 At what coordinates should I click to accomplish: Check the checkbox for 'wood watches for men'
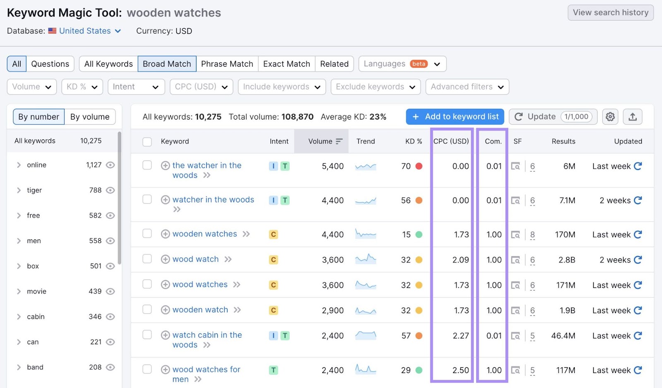pyautogui.click(x=147, y=369)
